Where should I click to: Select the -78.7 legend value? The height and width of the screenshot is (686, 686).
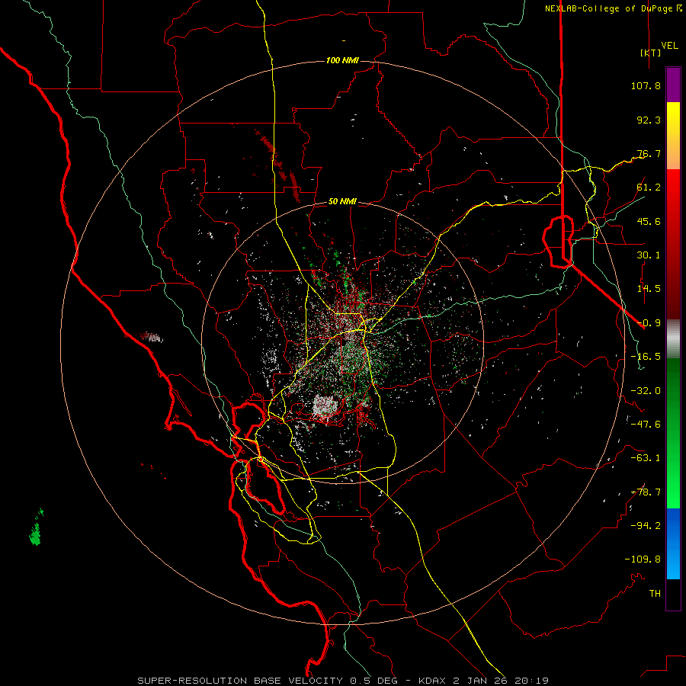tap(646, 492)
